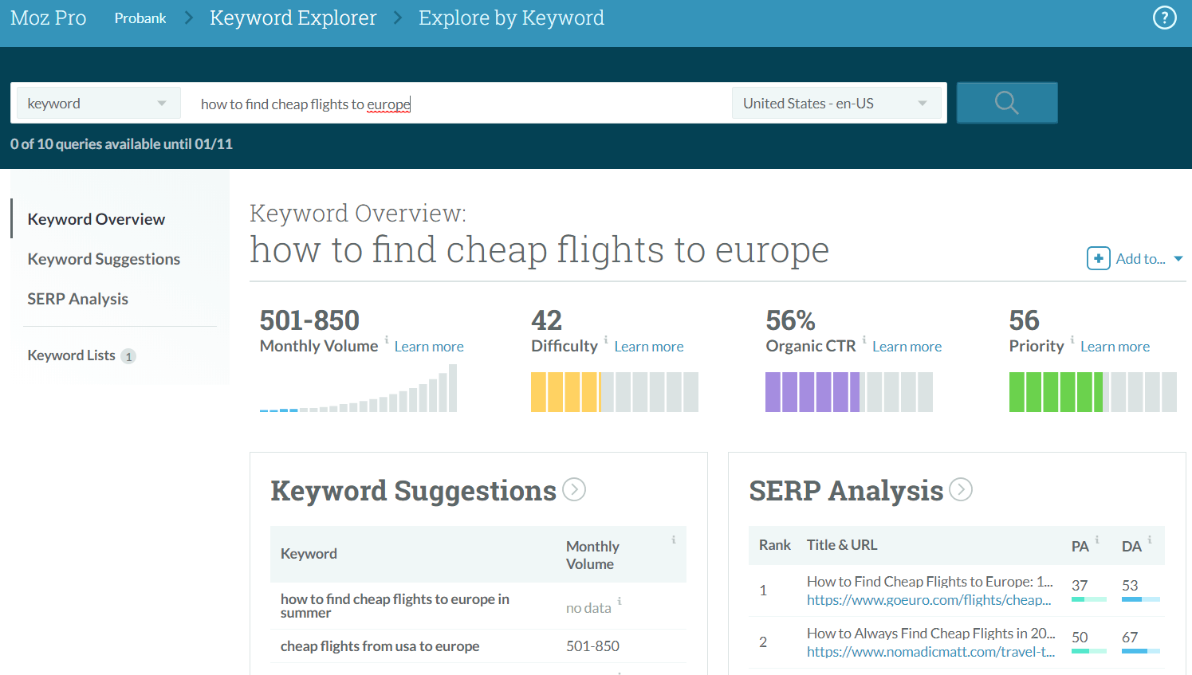This screenshot has width=1192, height=675.
Task: Click the keyword search input field
Action: pyautogui.click(x=456, y=104)
